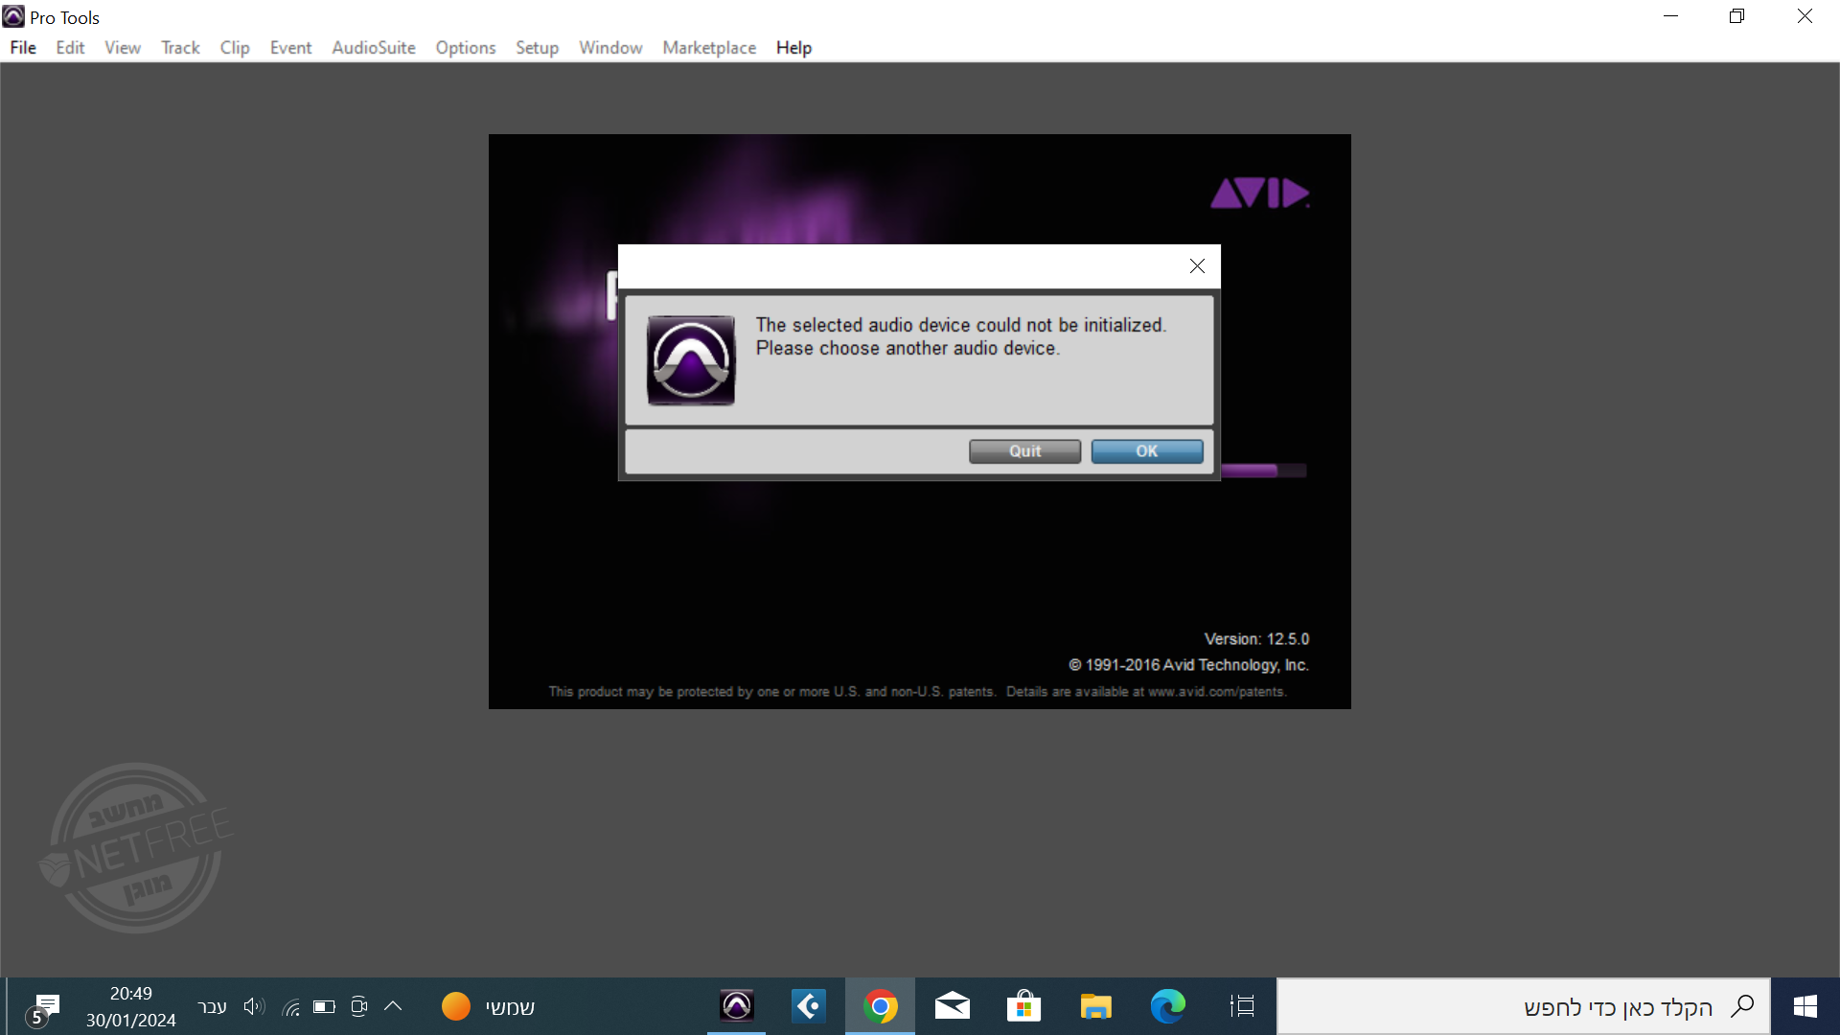Open the Options menu
The width and height of the screenshot is (1840, 1035).
point(466,48)
